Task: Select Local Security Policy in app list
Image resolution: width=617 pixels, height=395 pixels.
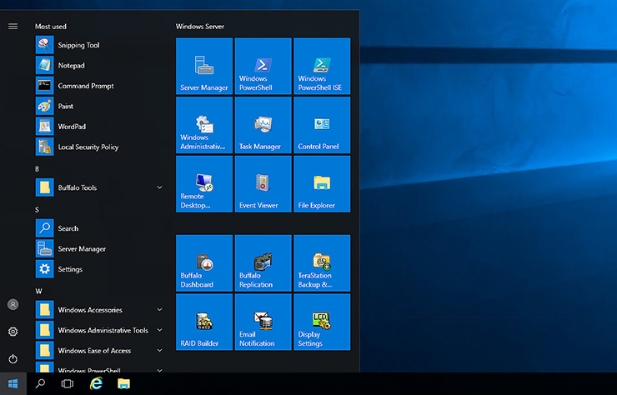Action: tap(88, 147)
